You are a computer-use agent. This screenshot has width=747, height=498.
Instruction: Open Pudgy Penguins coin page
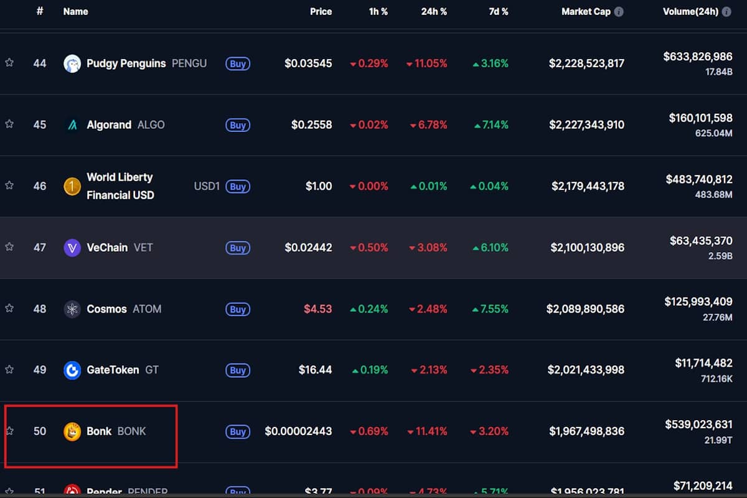tap(126, 63)
